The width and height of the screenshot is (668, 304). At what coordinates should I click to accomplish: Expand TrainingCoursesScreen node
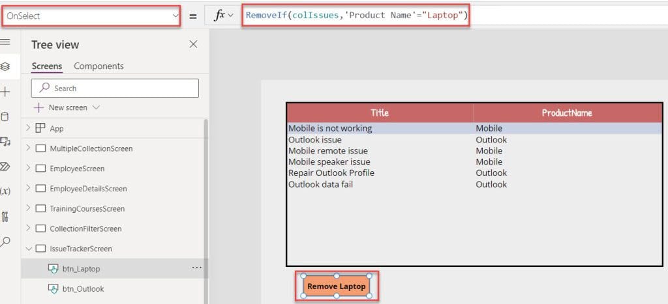[28, 208]
